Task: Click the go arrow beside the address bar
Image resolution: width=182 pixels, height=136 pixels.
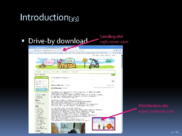Action: pyautogui.click(x=114, y=50)
